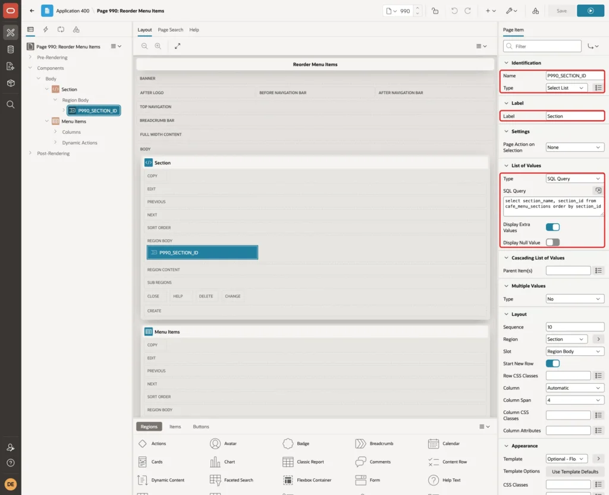This screenshot has width=609, height=495.
Task: Open the rendering tree menu
Action: (116, 46)
